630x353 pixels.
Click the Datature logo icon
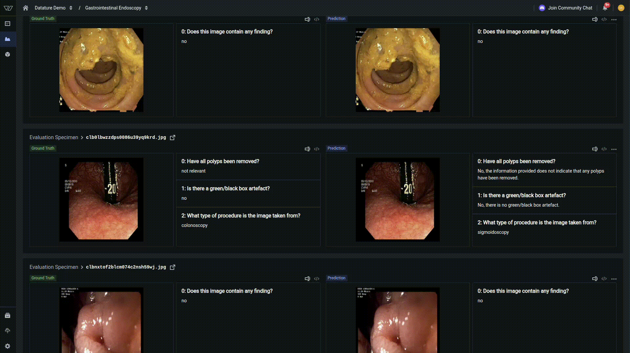pos(8,8)
